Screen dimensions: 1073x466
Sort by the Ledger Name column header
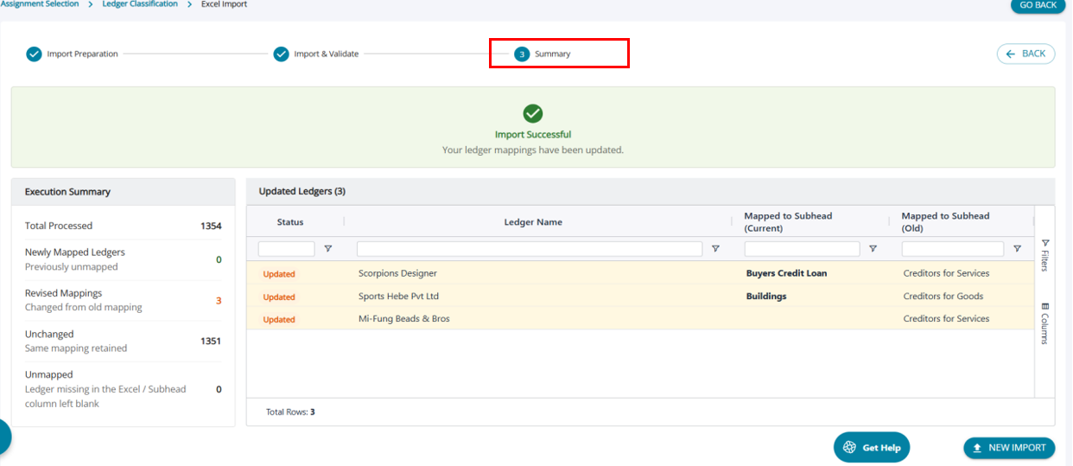[533, 222]
